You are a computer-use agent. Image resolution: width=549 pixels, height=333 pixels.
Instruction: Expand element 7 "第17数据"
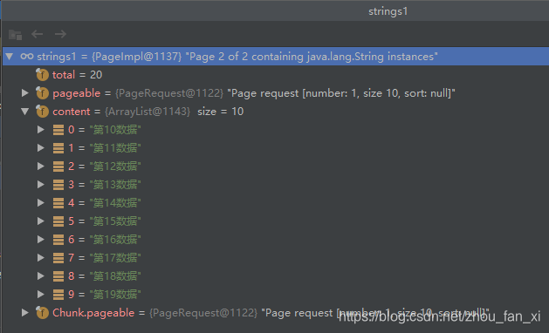[x=41, y=257]
